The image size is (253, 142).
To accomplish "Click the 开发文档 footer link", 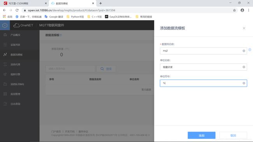I will point(70,132).
